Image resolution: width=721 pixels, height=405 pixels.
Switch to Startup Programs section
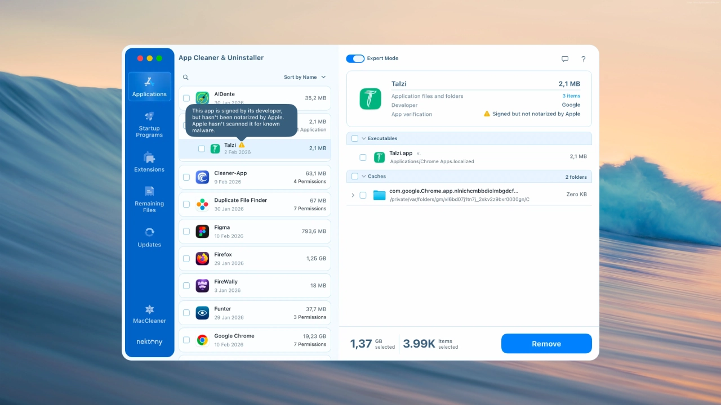click(x=149, y=124)
